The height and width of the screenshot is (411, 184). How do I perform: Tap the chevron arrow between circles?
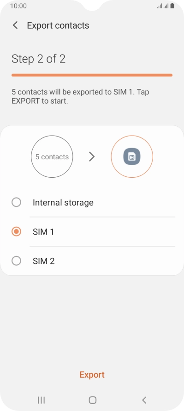[x=92, y=157]
